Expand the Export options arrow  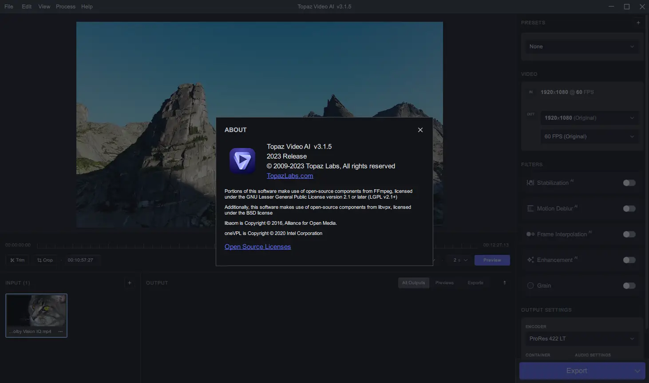[637, 371]
